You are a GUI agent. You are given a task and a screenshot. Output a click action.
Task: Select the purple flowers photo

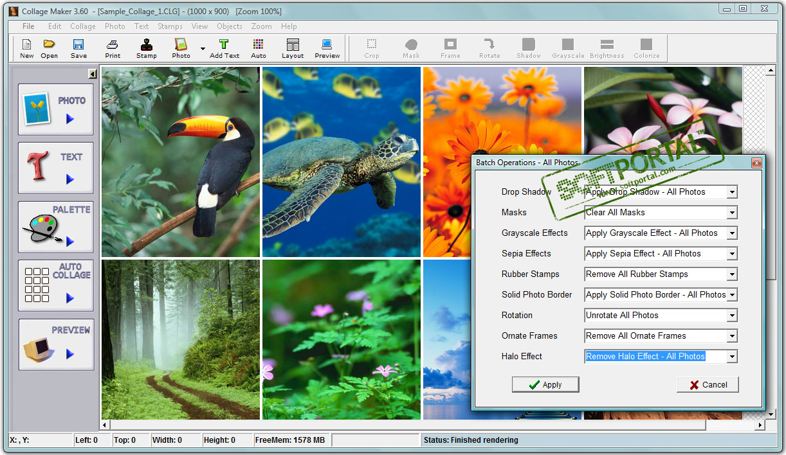click(342, 339)
